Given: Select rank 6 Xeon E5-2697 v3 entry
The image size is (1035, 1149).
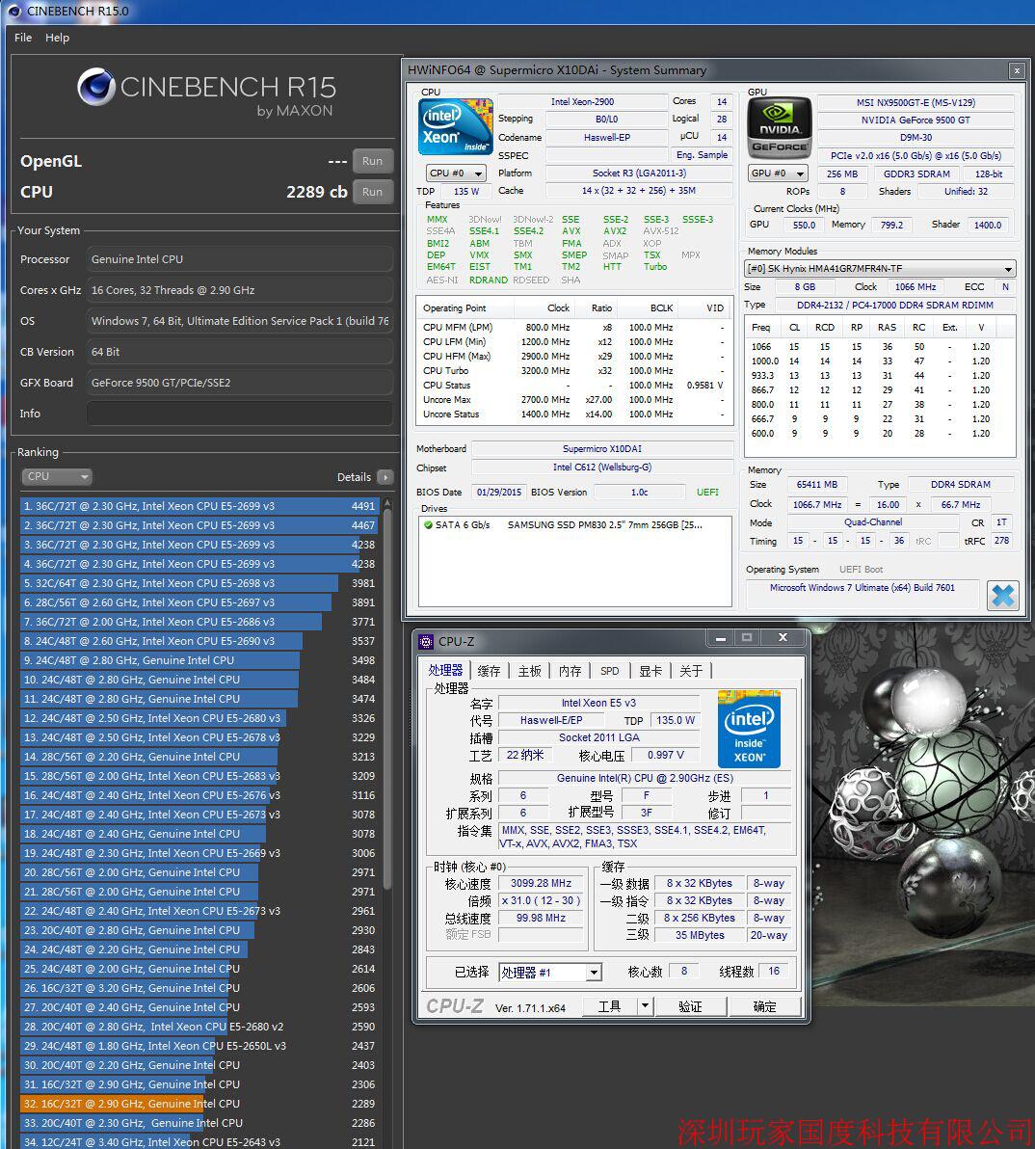Looking at the screenshot, I should pos(200,602).
